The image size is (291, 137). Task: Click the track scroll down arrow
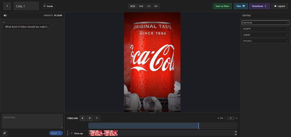pyautogui.click(x=236, y=135)
